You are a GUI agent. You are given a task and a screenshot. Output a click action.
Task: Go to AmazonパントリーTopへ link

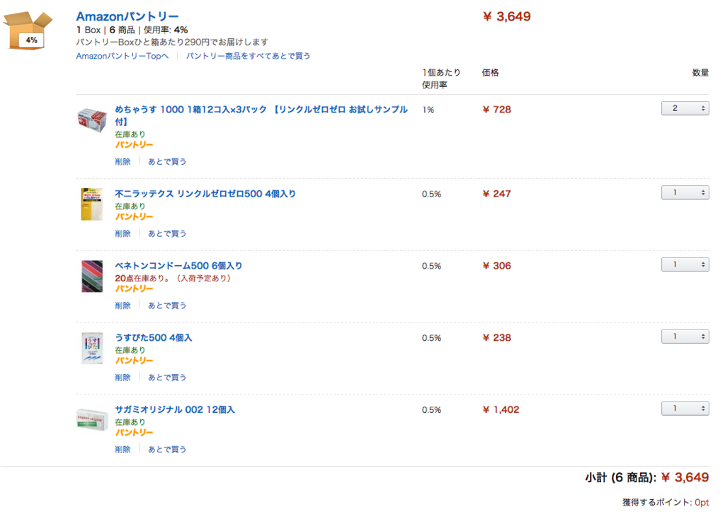coord(122,56)
